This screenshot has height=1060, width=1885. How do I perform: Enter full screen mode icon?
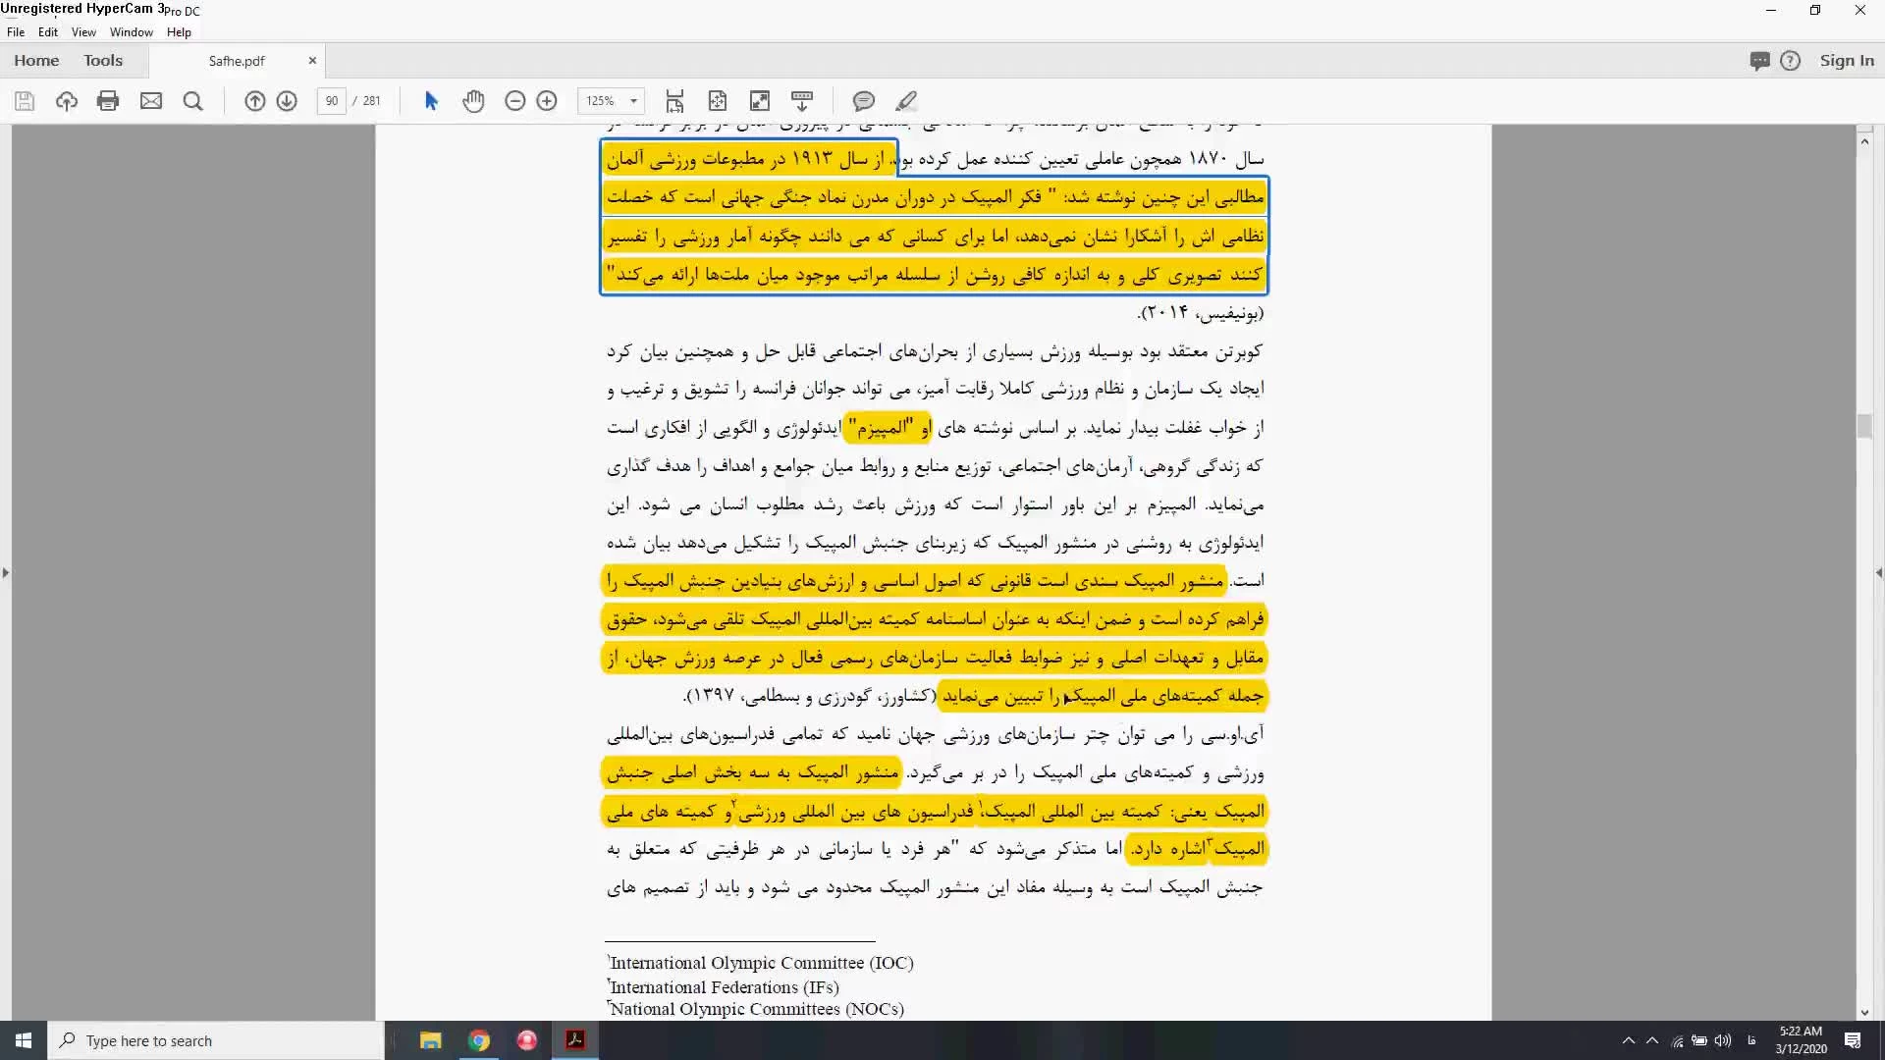coord(760,101)
